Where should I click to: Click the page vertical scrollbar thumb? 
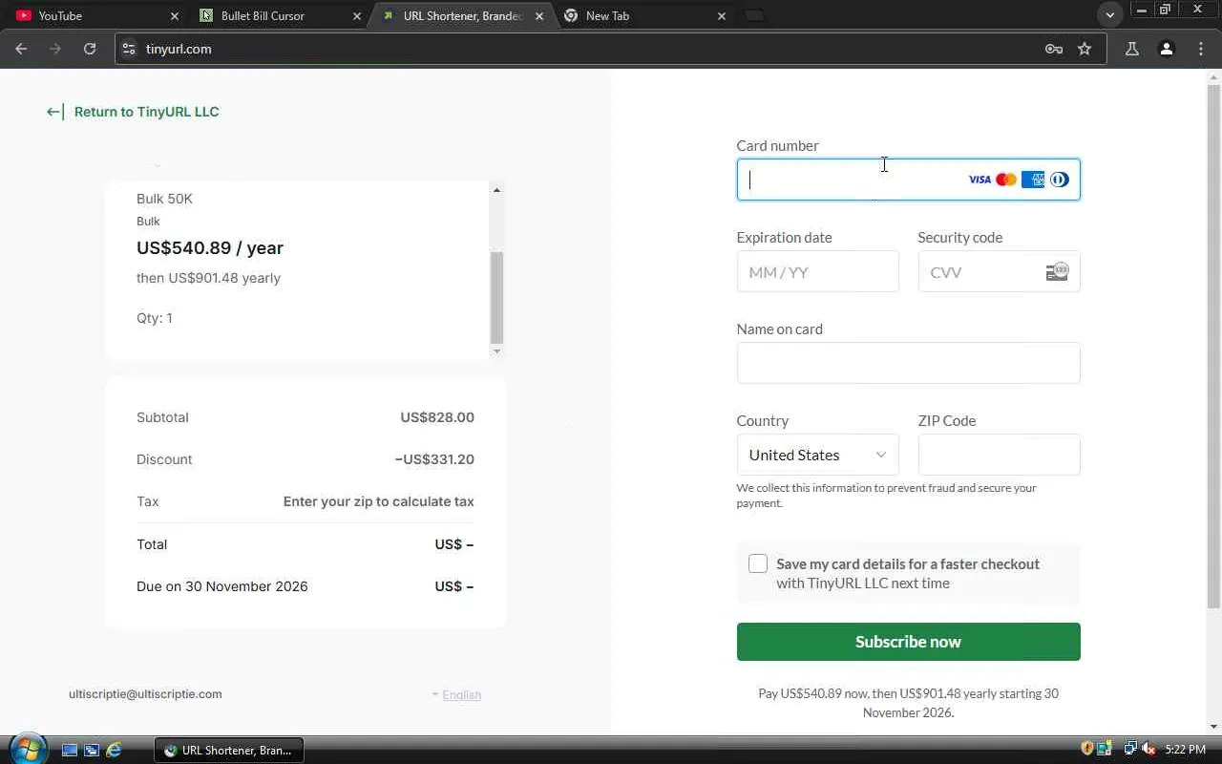click(x=1213, y=346)
